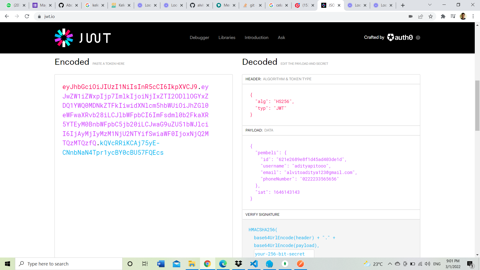Click the your-256-bit-secret input
This screenshot has height=270, width=480.
tap(284, 254)
